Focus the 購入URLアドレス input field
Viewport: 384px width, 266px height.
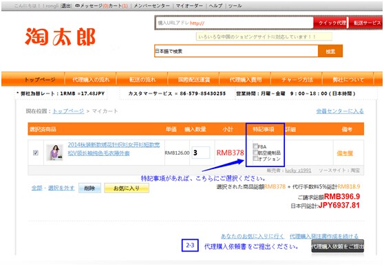coord(234,23)
